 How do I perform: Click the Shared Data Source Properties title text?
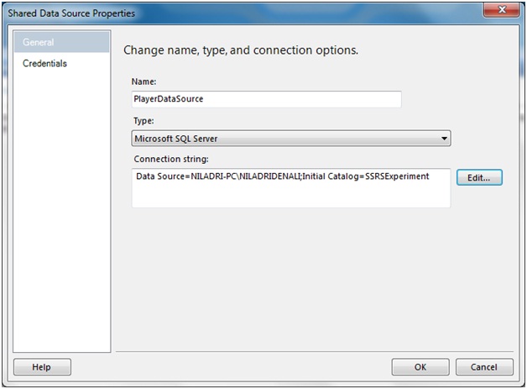coord(71,13)
